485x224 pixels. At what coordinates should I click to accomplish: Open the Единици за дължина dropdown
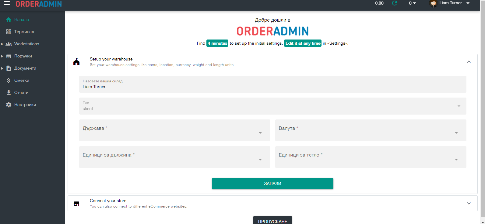[x=174, y=157]
